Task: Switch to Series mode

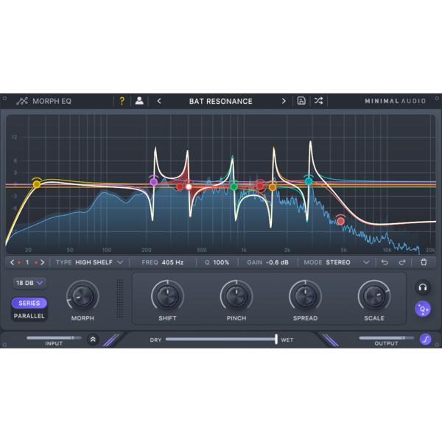Action: click(29, 303)
